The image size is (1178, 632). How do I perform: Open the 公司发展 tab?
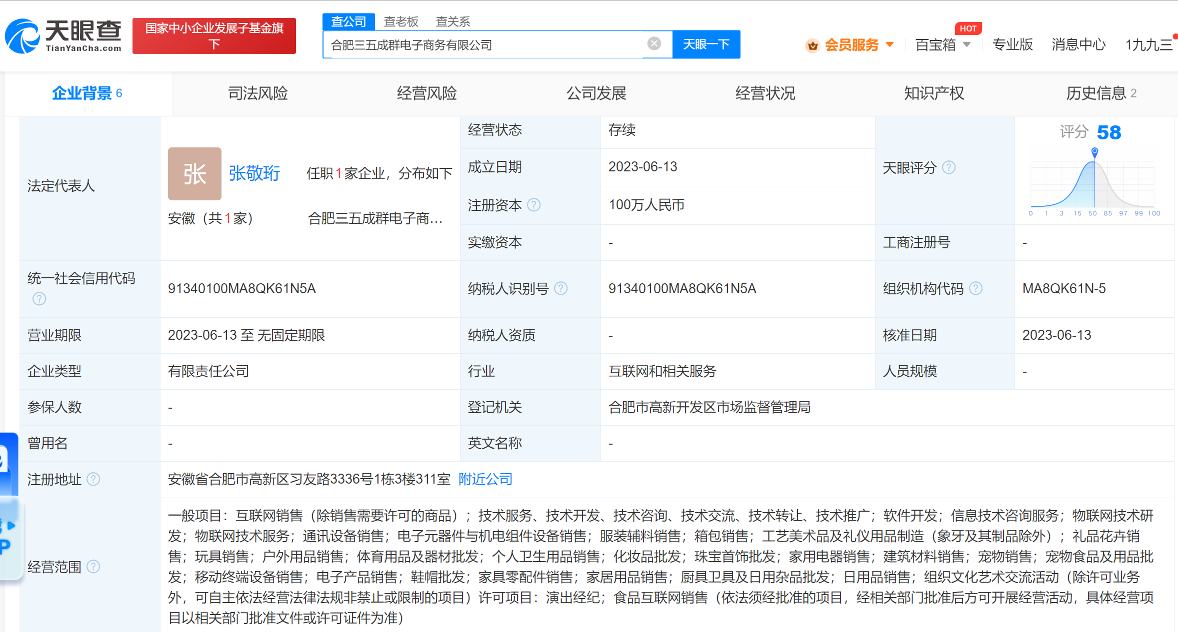tap(596, 93)
